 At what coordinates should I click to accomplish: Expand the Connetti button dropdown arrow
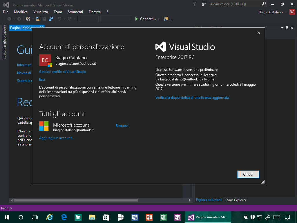[159, 19]
